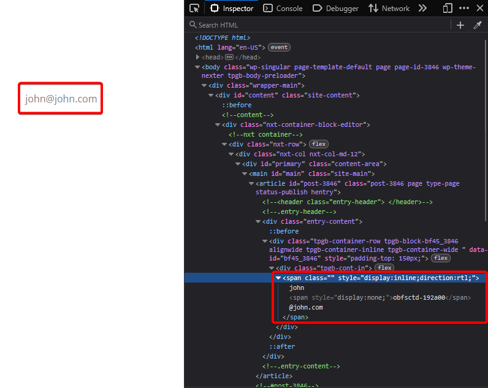Viewport: 488px width, 388px height.
Task: Toggle flex badge on nxt-row div
Action: (x=318, y=144)
